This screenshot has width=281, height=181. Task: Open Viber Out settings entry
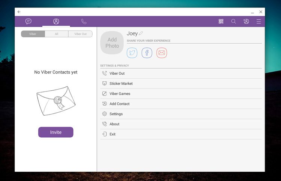coord(117,74)
